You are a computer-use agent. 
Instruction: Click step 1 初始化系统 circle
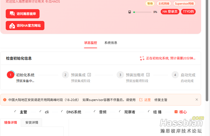11,75
